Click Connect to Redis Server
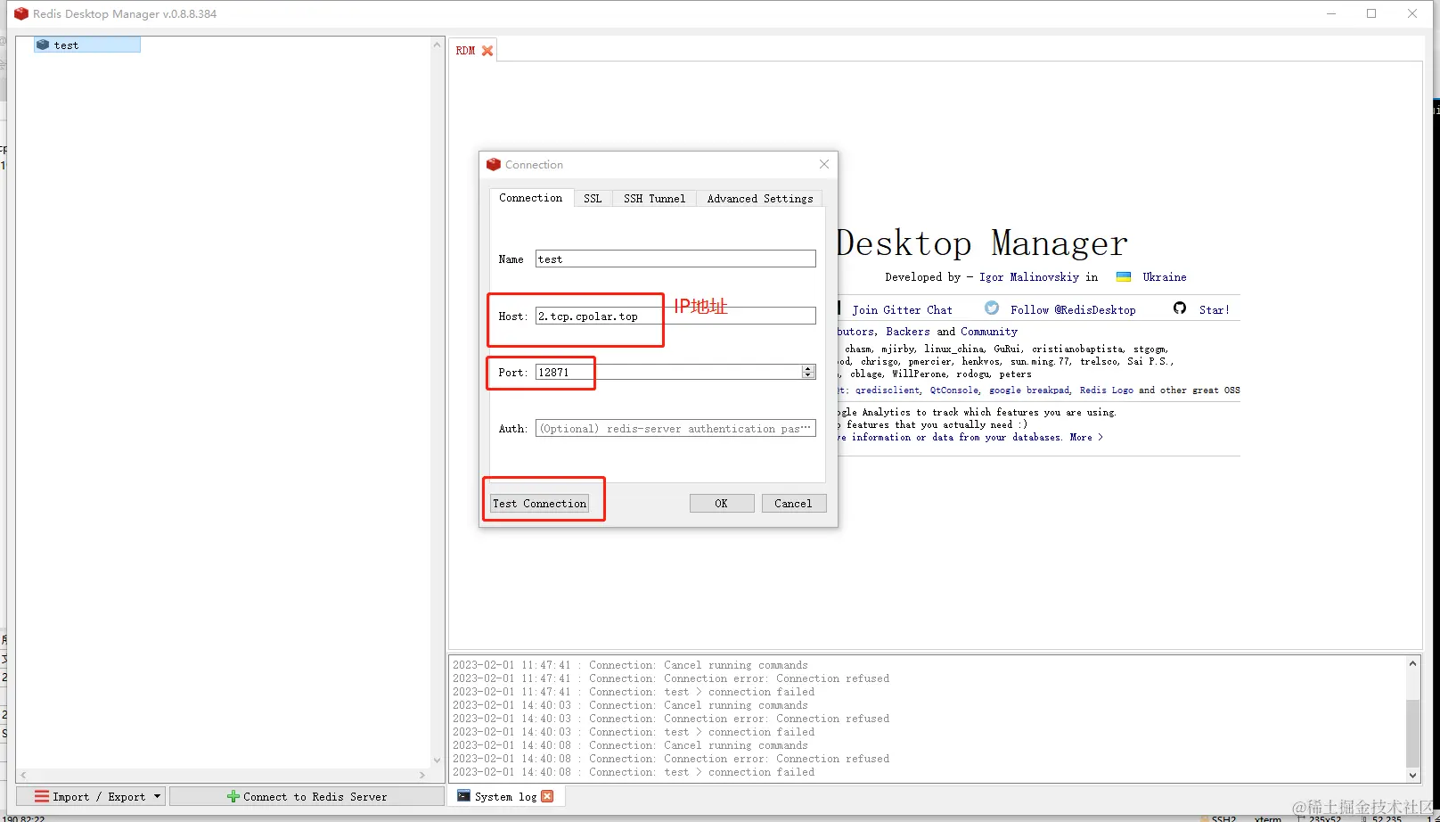Screen dimensions: 1440x822 (307, 796)
